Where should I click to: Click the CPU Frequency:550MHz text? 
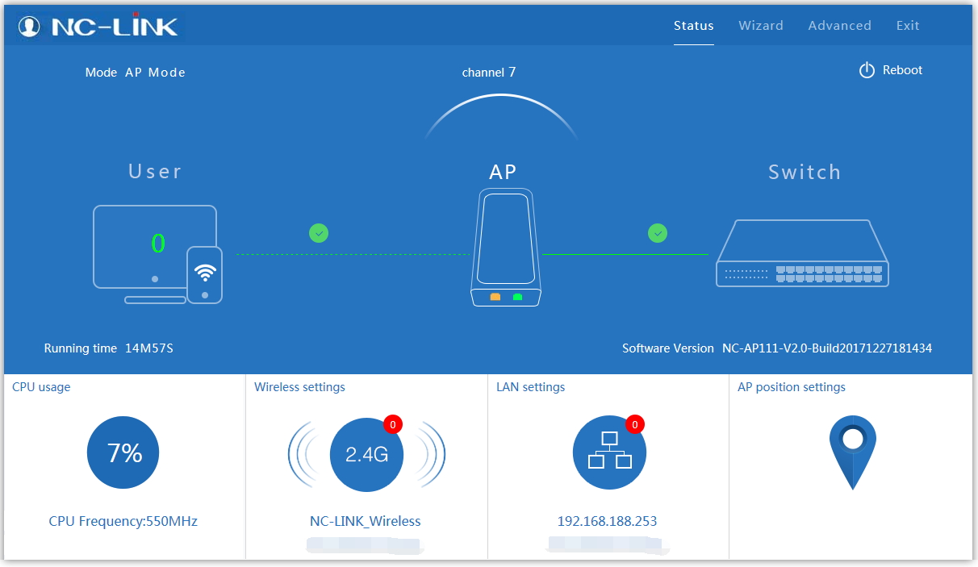[x=123, y=521]
